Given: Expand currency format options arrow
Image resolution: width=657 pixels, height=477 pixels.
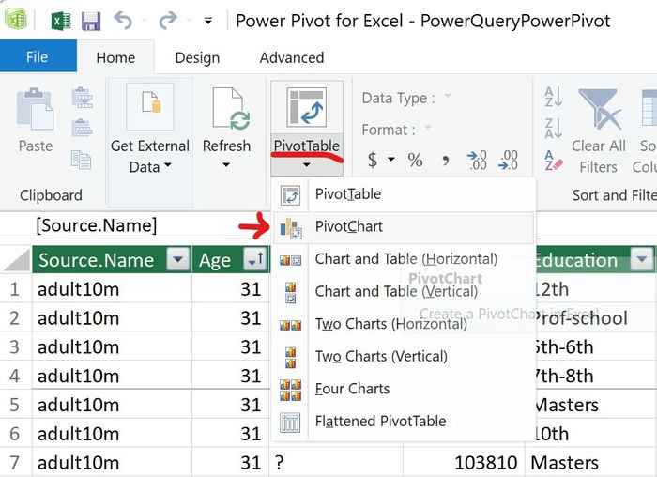Looking at the screenshot, I should click(x=391, y=160).
